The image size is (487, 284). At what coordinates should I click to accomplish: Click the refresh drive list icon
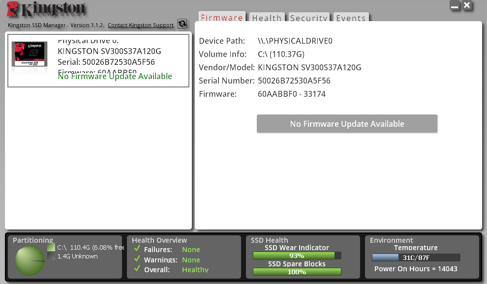pos(182,24)
